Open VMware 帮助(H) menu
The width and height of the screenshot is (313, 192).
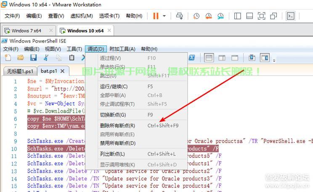point(134,16)
